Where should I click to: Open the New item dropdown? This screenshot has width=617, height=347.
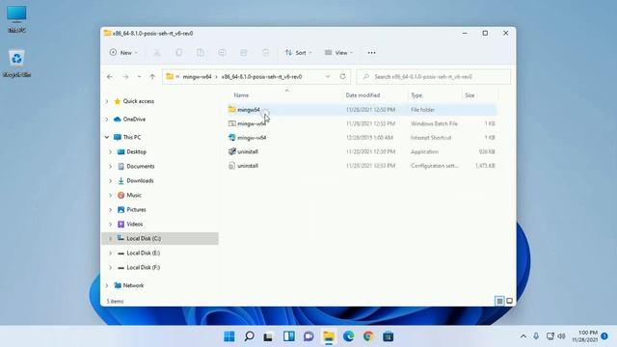coord(123,53)
